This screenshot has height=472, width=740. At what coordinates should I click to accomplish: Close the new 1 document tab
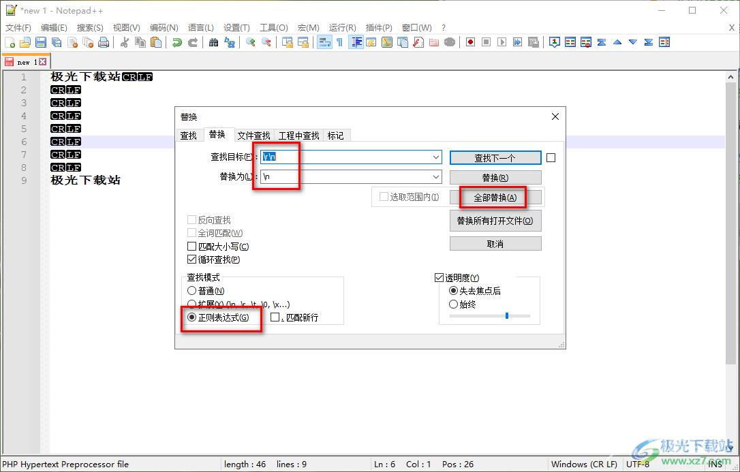click(43, 62)
